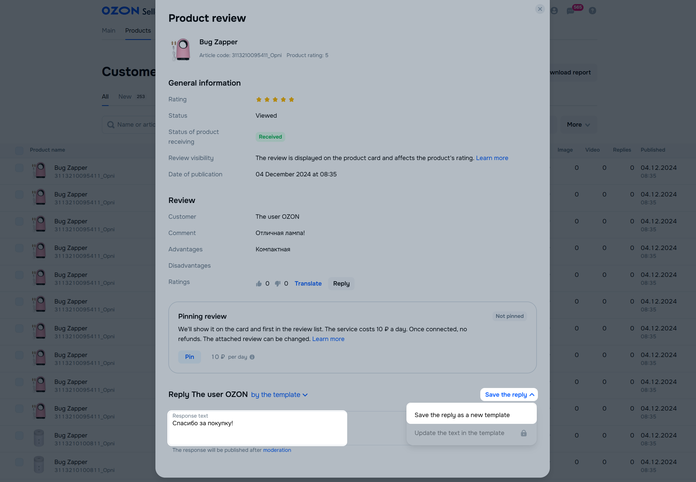Open the More filters dropdown

(578, 125)
